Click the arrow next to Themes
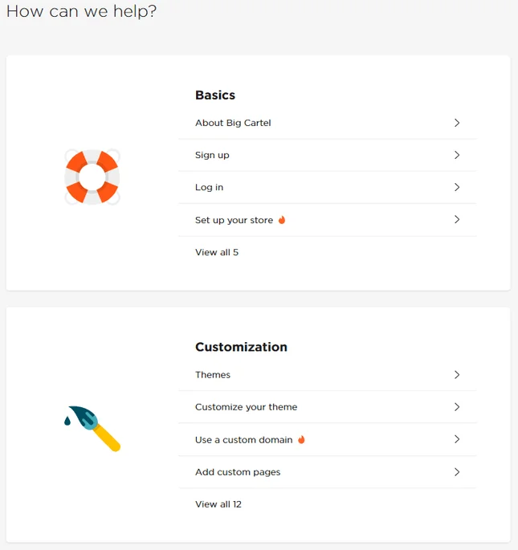 tap(457, 375)
